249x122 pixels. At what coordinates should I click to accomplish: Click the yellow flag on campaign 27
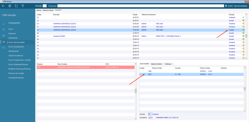point(243,42)
